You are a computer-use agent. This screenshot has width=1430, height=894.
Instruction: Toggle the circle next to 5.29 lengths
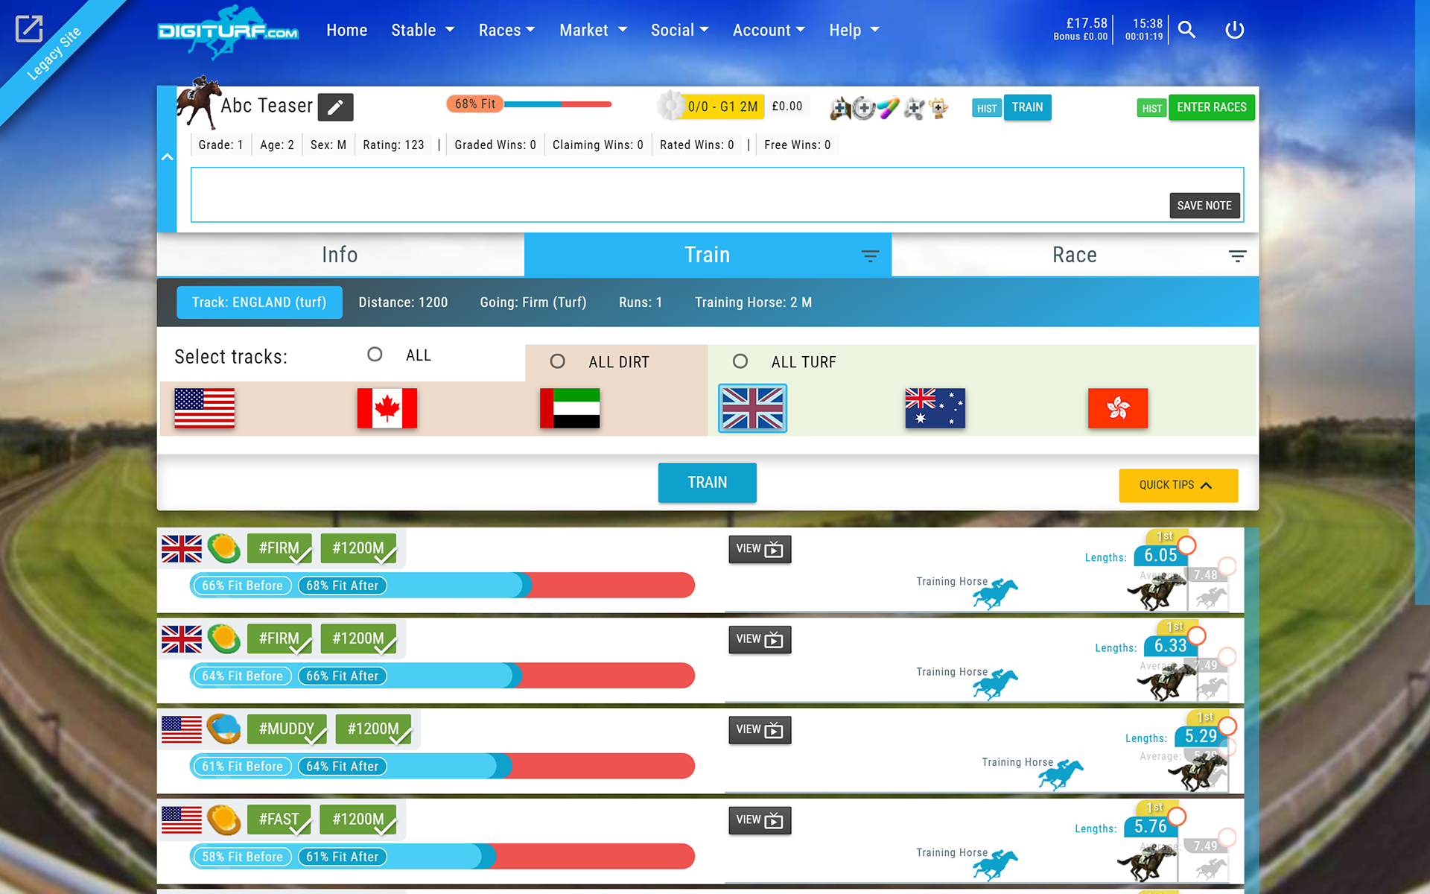coord(1227,726)
